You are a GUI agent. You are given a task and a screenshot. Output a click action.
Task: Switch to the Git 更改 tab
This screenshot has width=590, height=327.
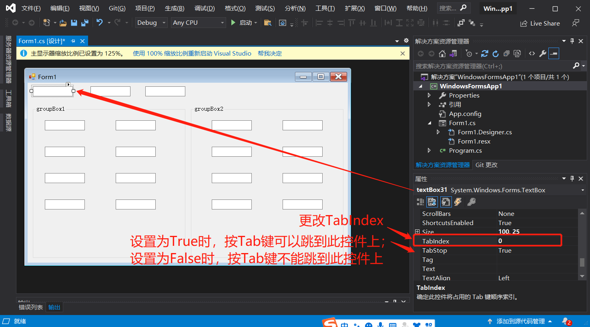487,164
